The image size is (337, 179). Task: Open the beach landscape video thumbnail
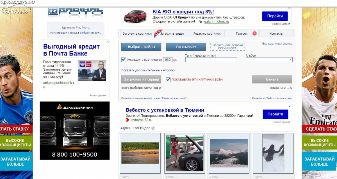140,153
